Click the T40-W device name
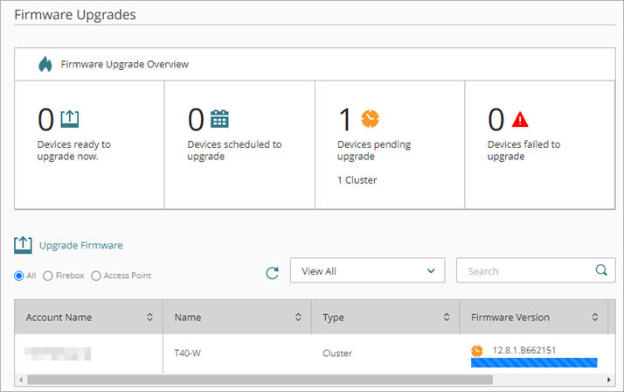 pyautogui.click(x=189, y=353)
